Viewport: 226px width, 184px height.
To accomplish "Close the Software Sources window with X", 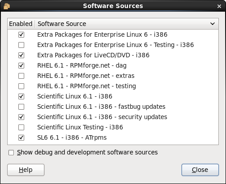I will (x=219, y=6).
